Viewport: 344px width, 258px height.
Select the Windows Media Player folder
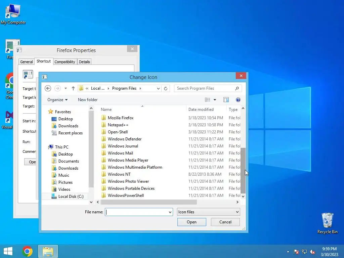(128, 160)
